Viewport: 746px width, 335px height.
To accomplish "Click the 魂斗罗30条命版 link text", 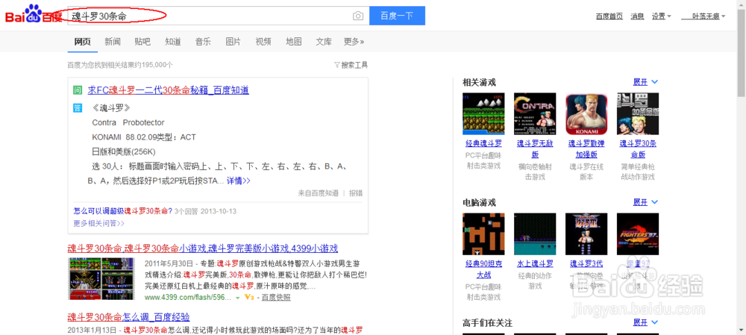I will click(x=638, y=149).
